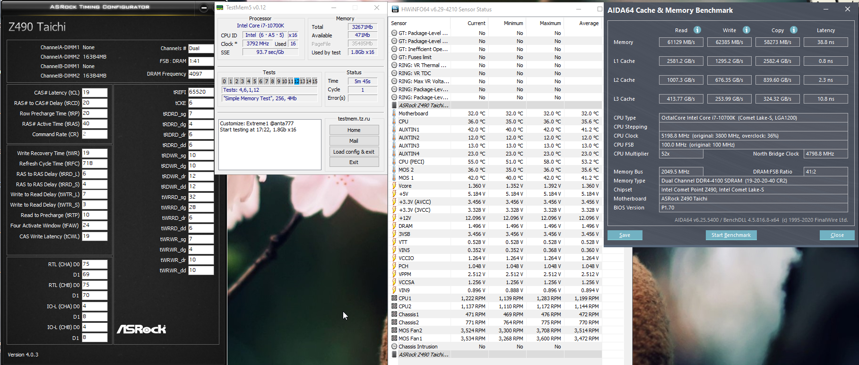Viewport: 859px width, 365px height.
Task: Start the AIDA64 benchmark
Action: (x=731, y=235)
